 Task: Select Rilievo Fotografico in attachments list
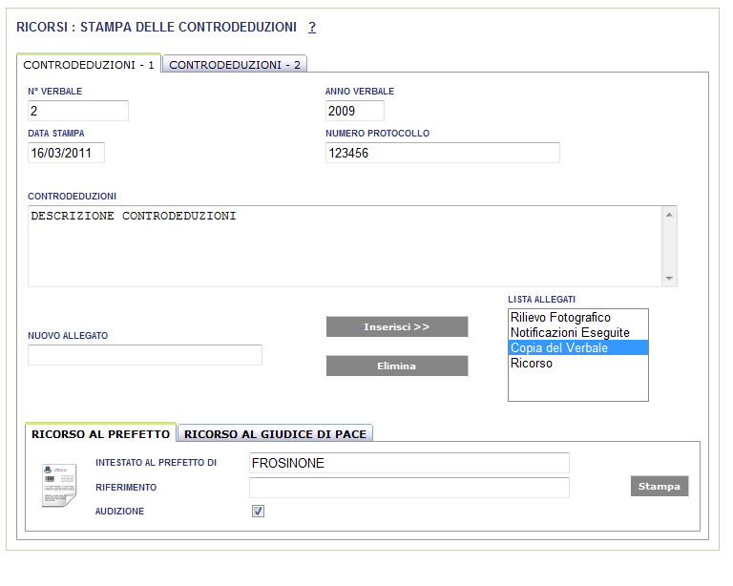560,318
